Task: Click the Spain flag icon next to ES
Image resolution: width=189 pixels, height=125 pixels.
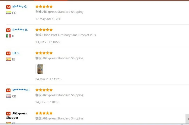Action: [x=9, y=59]
